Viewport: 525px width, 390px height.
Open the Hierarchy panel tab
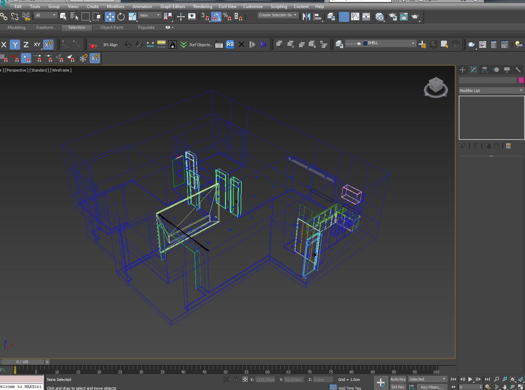pos(485,70)
